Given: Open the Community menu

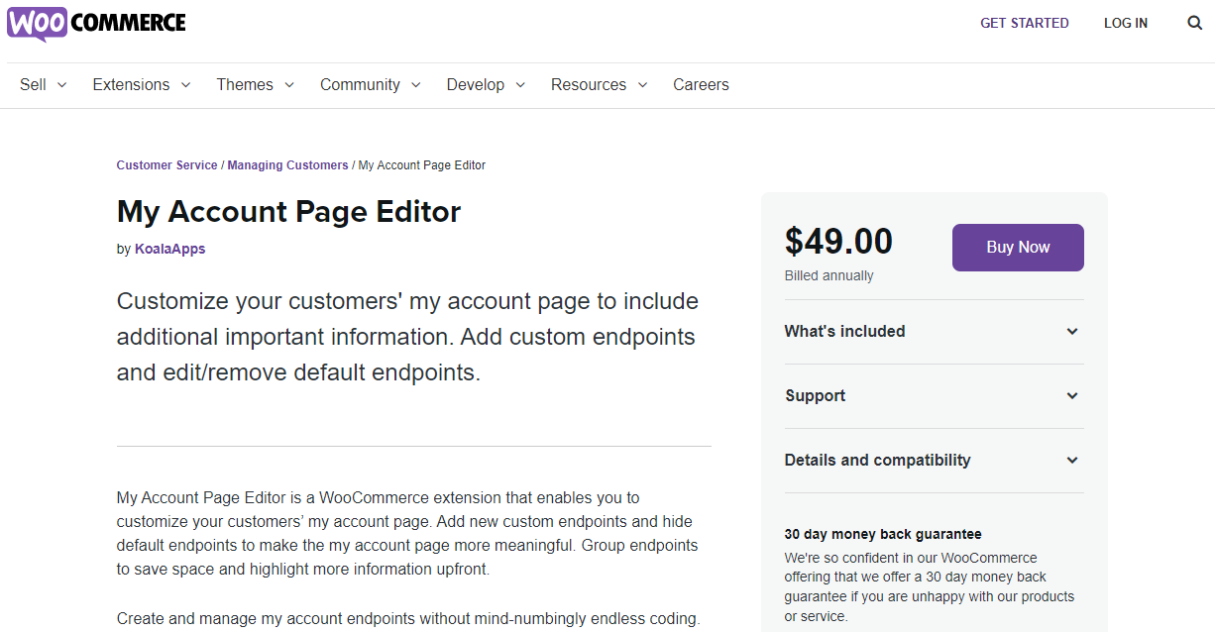Looking at the screenshot, I should point(371,85).
